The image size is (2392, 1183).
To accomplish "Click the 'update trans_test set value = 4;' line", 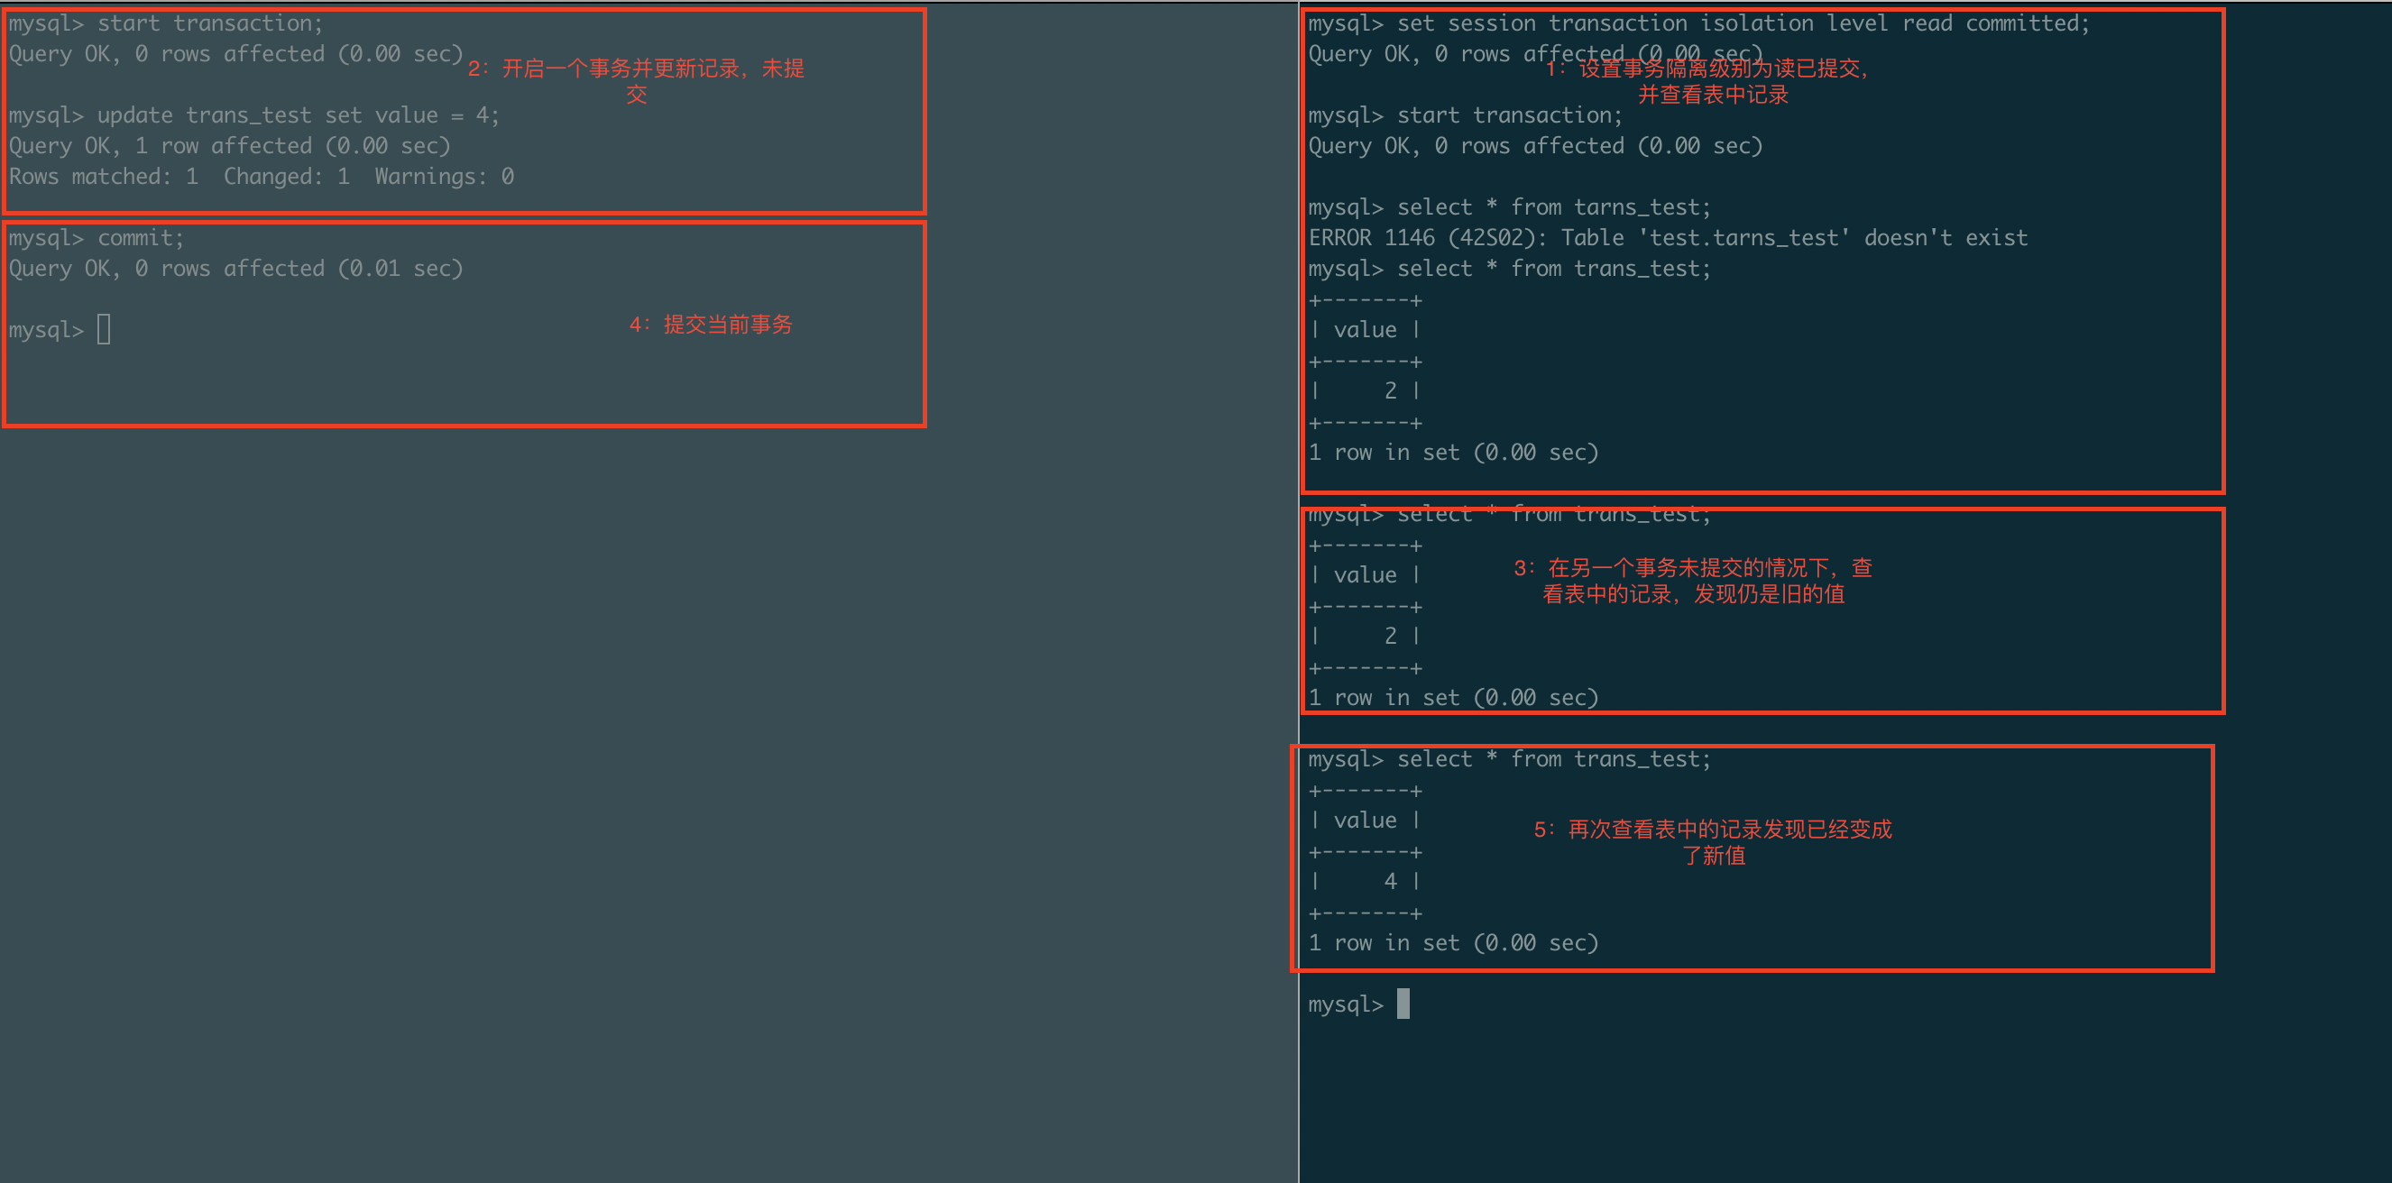I will pyautogui.click(x=297, y=115).
